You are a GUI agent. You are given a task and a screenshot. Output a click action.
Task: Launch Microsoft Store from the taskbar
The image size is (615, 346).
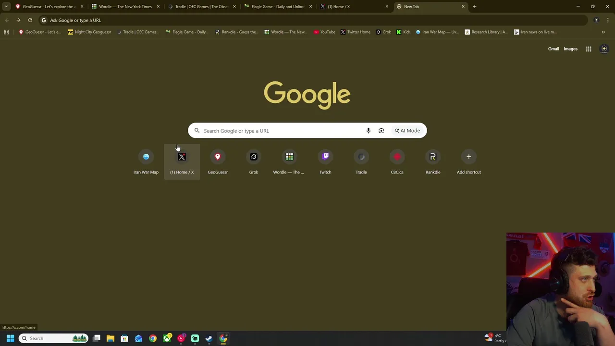[124, 338]
